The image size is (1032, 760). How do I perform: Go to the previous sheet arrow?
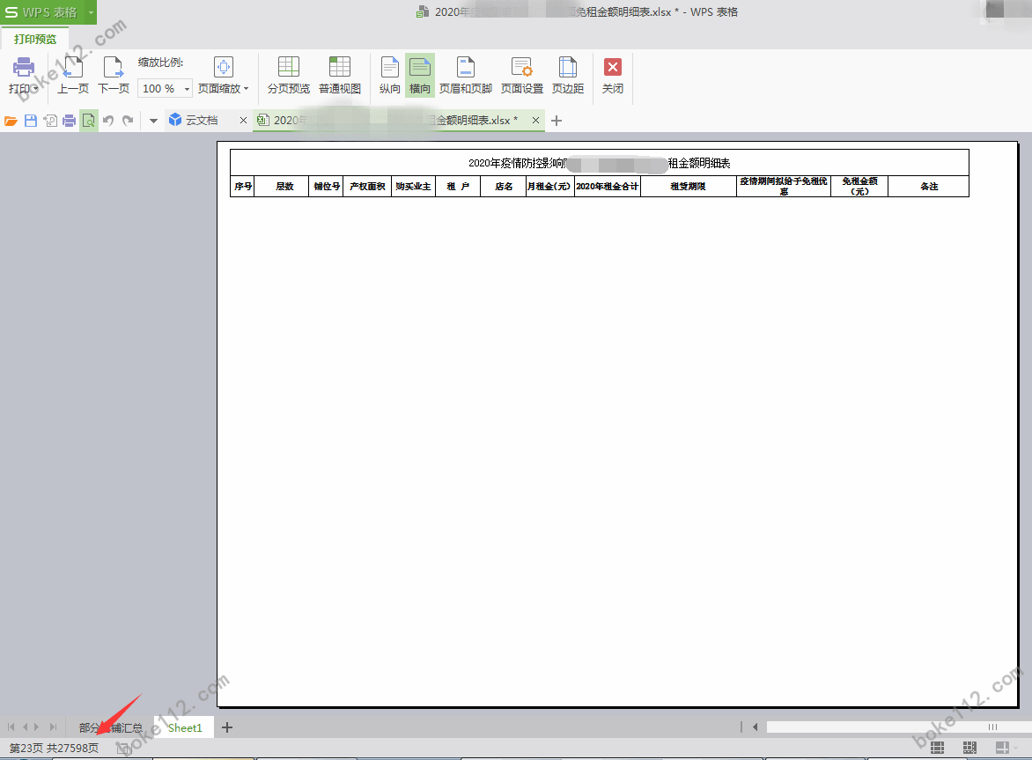tap(25, 727)
